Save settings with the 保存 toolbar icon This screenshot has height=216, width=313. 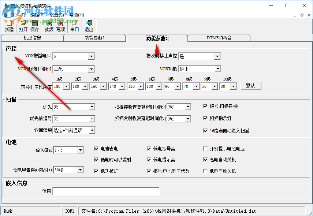click(34, 24)
